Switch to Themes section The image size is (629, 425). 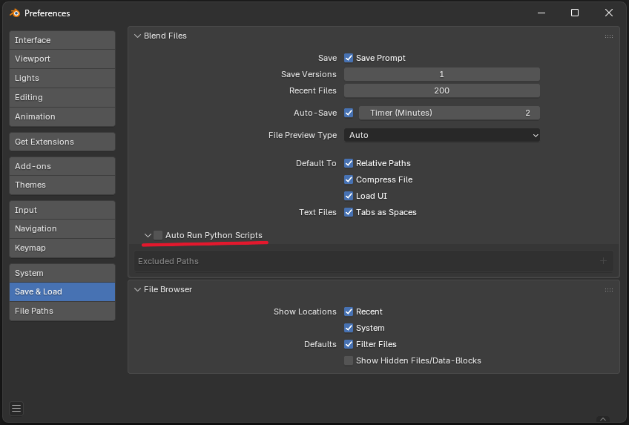click(62, 185)
